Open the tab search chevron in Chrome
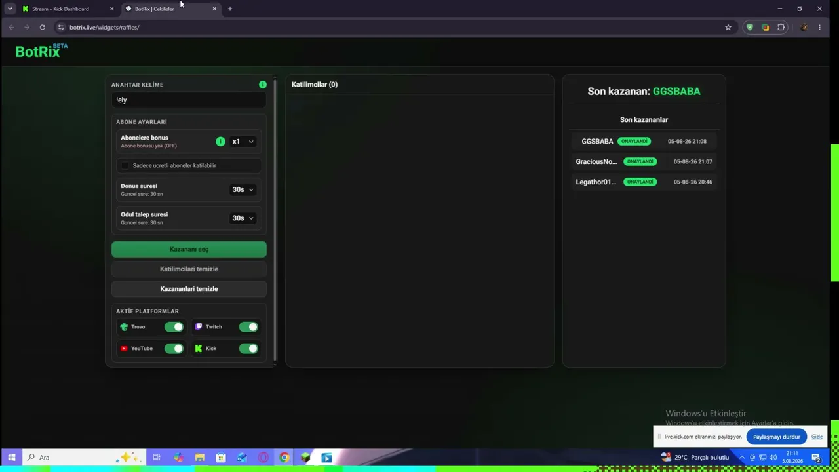The width and height of the screenshot is (839, 472). point(10,9)
